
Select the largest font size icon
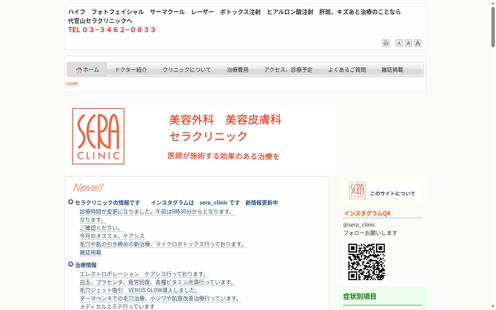pos(417,43)
